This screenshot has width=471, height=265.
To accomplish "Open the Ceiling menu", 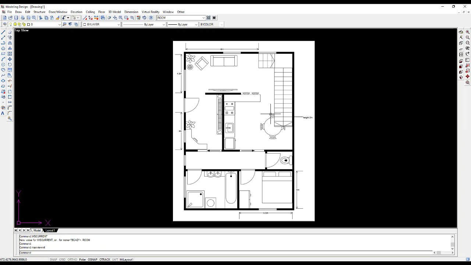I will pos(90,12).
